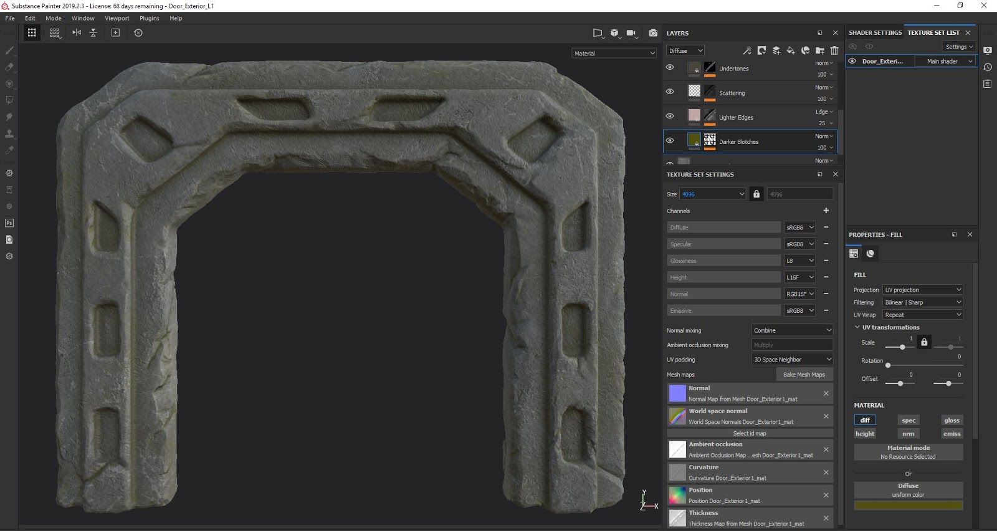Click the 3D cube view mode icon
This screenshot has width=997, height=531.
coord(615,32)
